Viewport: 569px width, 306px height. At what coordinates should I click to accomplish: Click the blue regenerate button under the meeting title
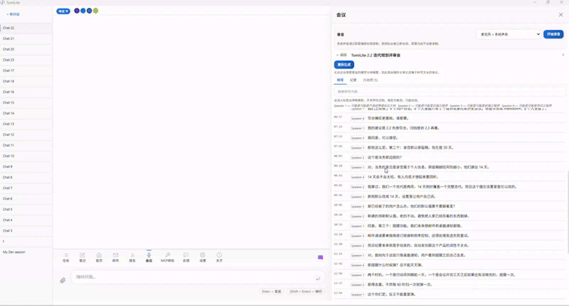click(x=344, y=64)
